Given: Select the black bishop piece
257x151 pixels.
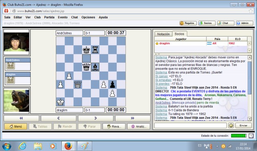Looking at the screenshot, I should point(95,67).
